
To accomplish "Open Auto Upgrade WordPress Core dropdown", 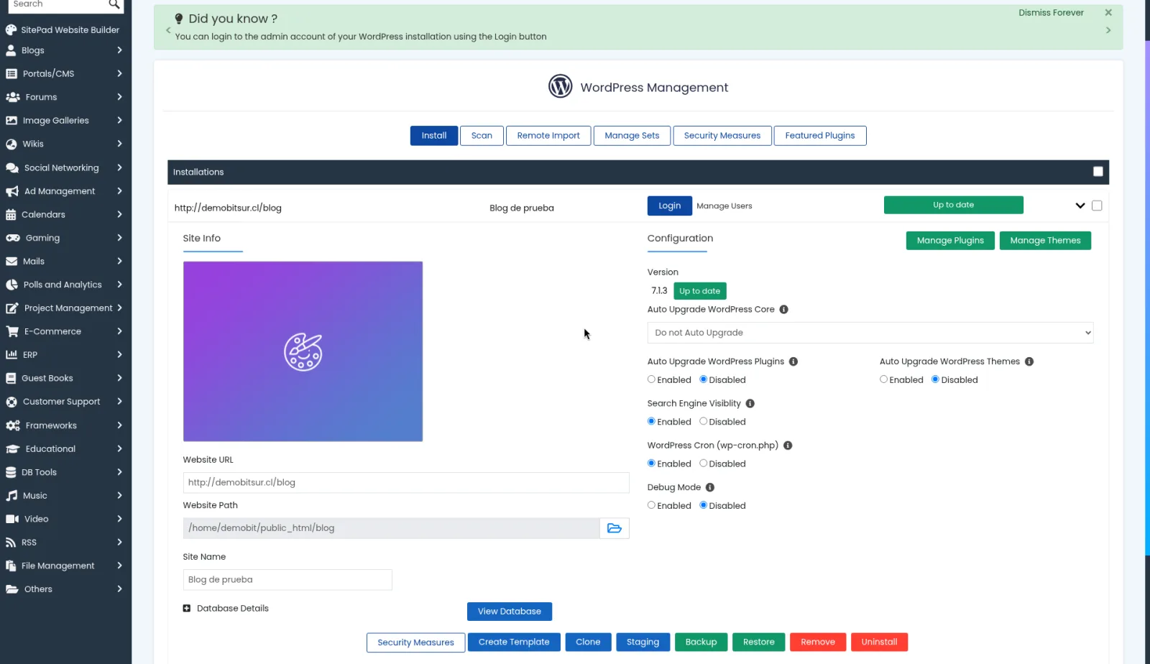I will pos(870,333).
